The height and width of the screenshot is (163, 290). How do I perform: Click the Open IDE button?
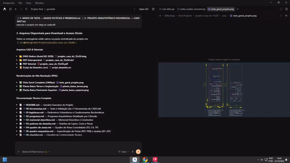[144, 9]
